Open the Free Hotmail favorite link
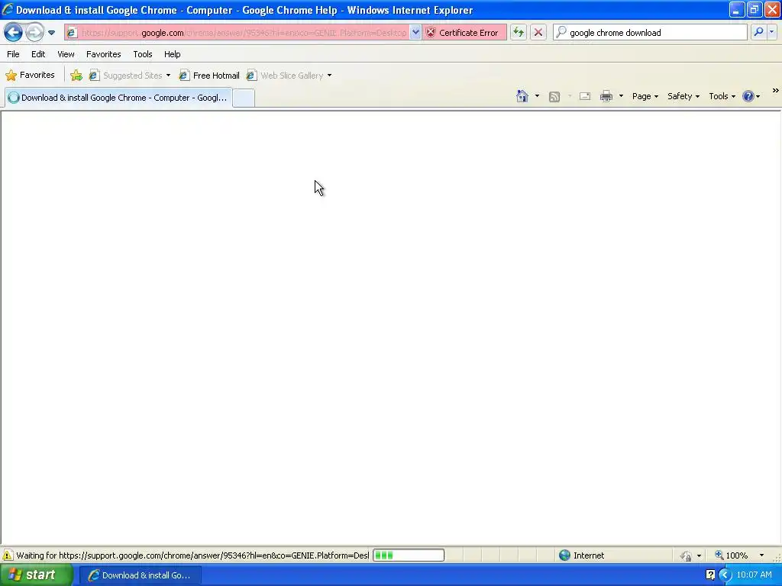The width and height of the screenshot is (782, 586). pos(209,76)
